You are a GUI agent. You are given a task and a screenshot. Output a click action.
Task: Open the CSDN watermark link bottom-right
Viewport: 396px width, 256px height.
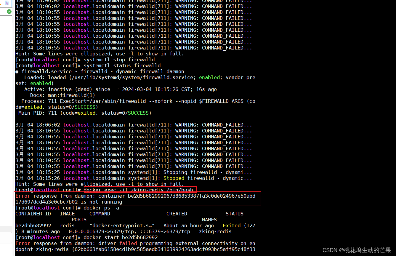pos(357,250)
